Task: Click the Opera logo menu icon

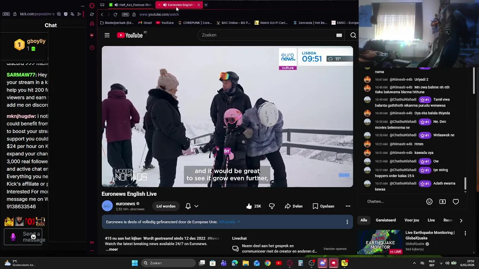Action: [92, 5]
